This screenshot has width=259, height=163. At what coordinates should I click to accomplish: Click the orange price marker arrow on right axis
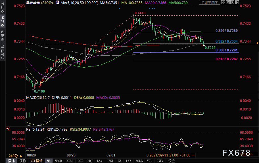[x=257, y=43]
